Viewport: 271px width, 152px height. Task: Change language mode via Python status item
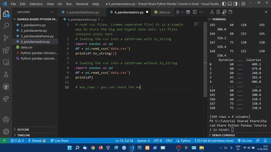pos(183,141)
